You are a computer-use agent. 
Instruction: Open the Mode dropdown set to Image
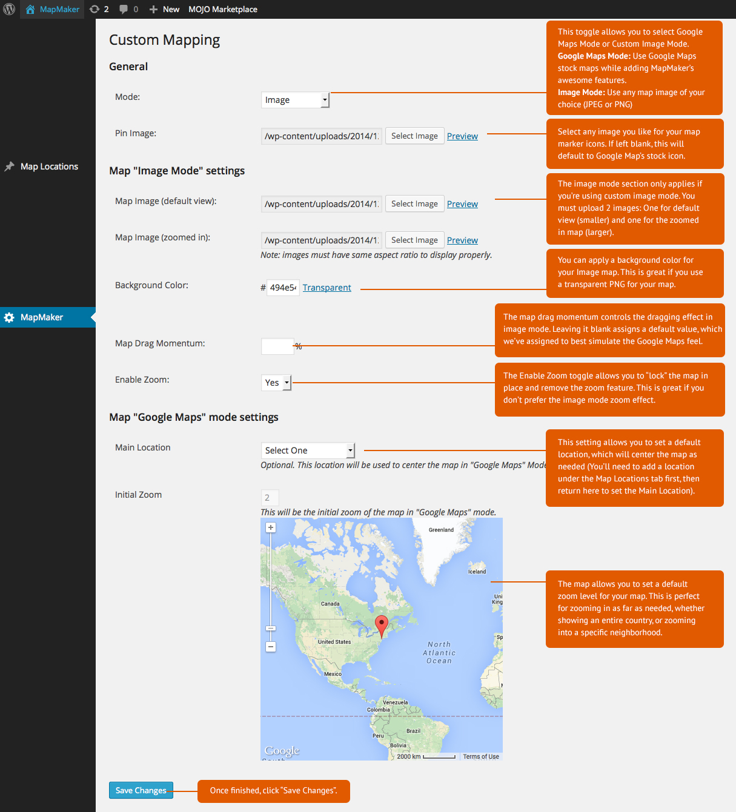coord(295,100)
